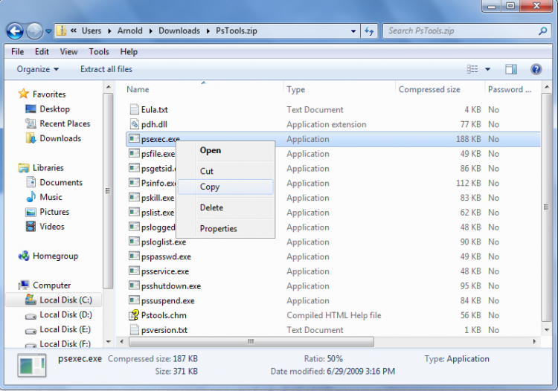The width and height of the screenshot is (558, 391).
Task: Select the psshutdown.exe file icon
Action: (x=134, y=285)
